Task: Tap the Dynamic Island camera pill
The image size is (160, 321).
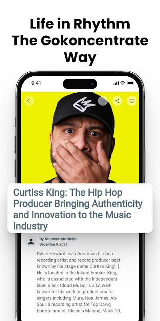Action: click(80, 84)
